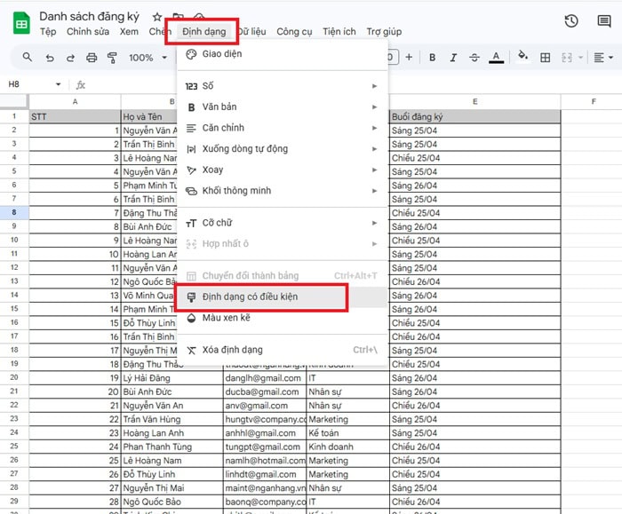The width and height of the screenshot is (622, 514).
Task: Click the print icon
Action: click(91, 58)
